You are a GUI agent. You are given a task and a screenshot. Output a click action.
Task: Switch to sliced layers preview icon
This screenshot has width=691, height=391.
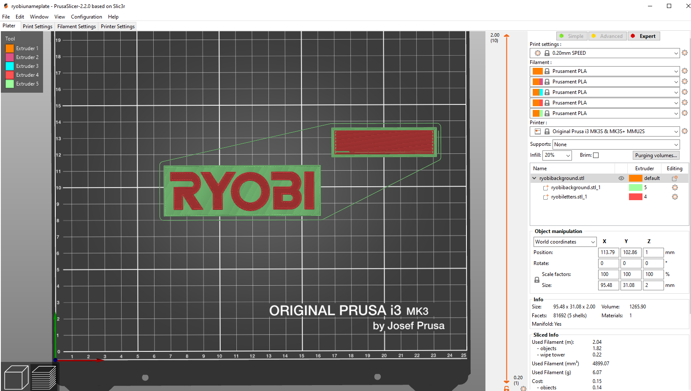tap(44, 378)
